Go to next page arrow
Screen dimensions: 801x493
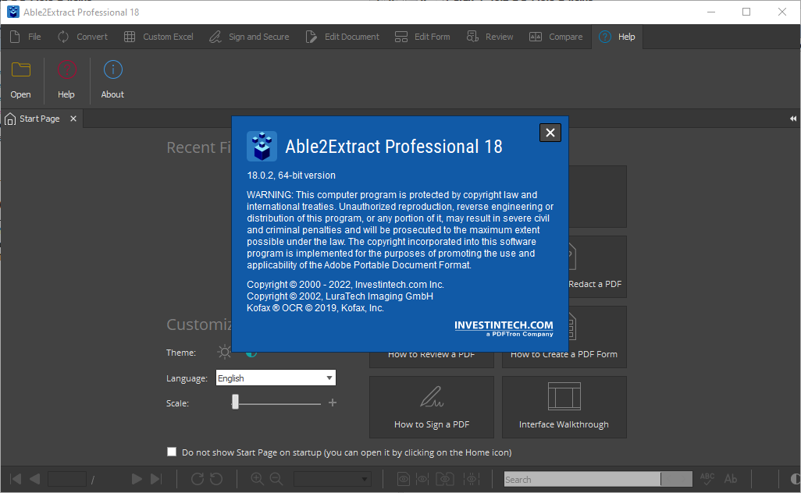coord(137,479)
